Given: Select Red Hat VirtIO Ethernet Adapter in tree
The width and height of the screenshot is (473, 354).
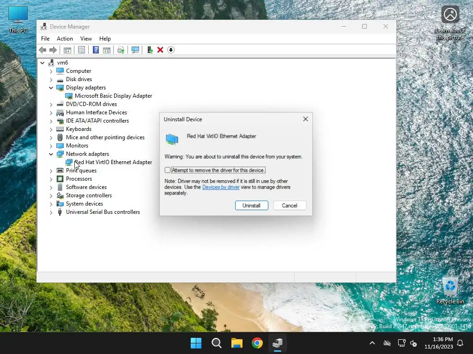Looking at the screenshot, I should click(113, 162).
